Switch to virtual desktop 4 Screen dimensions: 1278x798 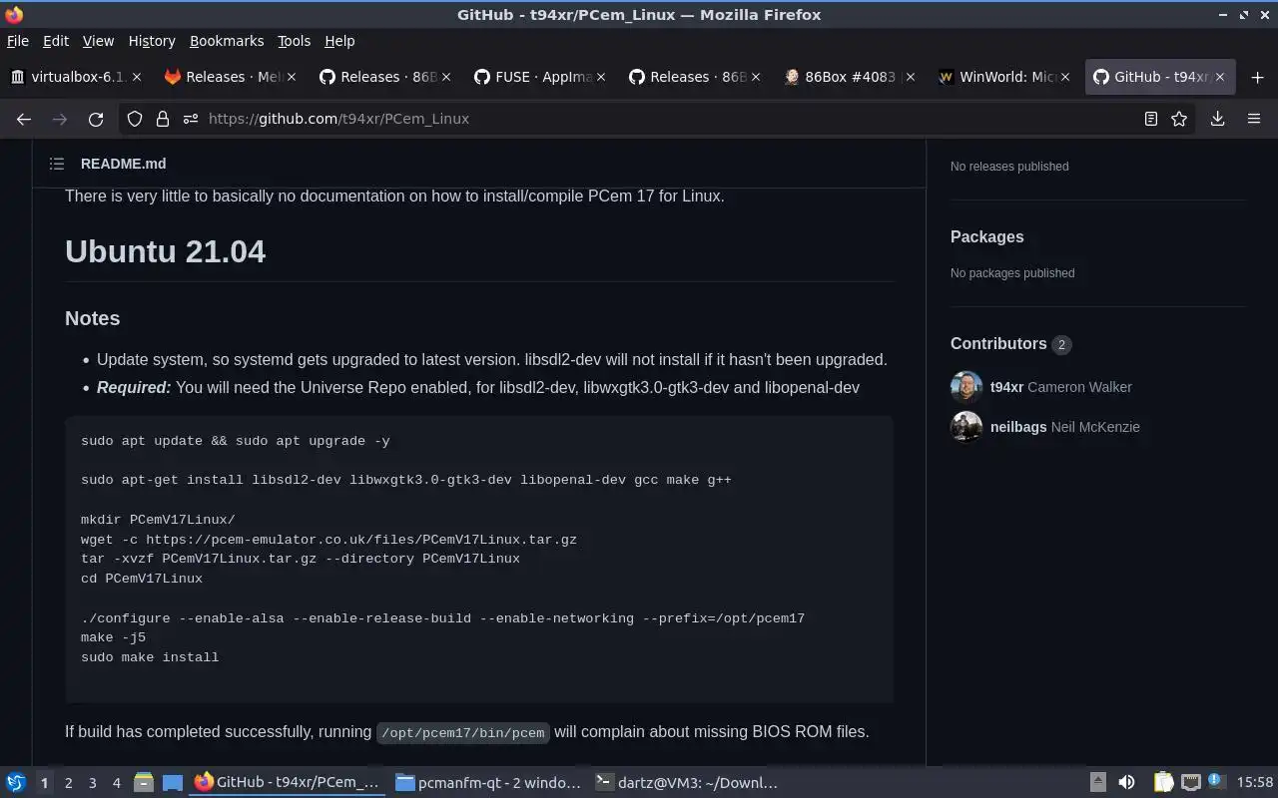[x=116, y=783]
